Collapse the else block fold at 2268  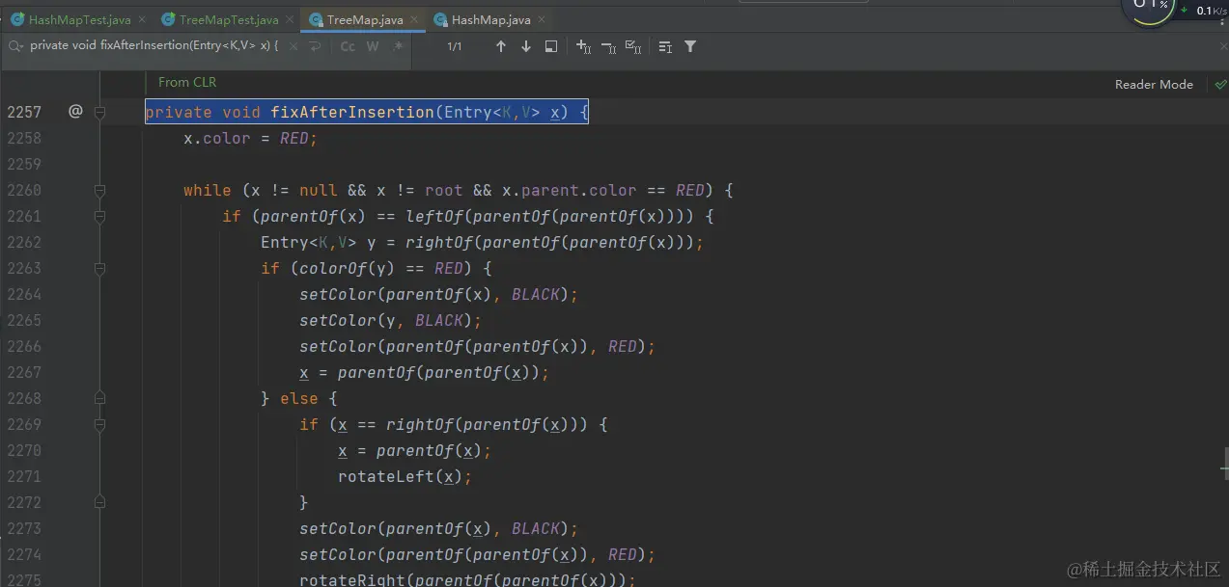99,398
